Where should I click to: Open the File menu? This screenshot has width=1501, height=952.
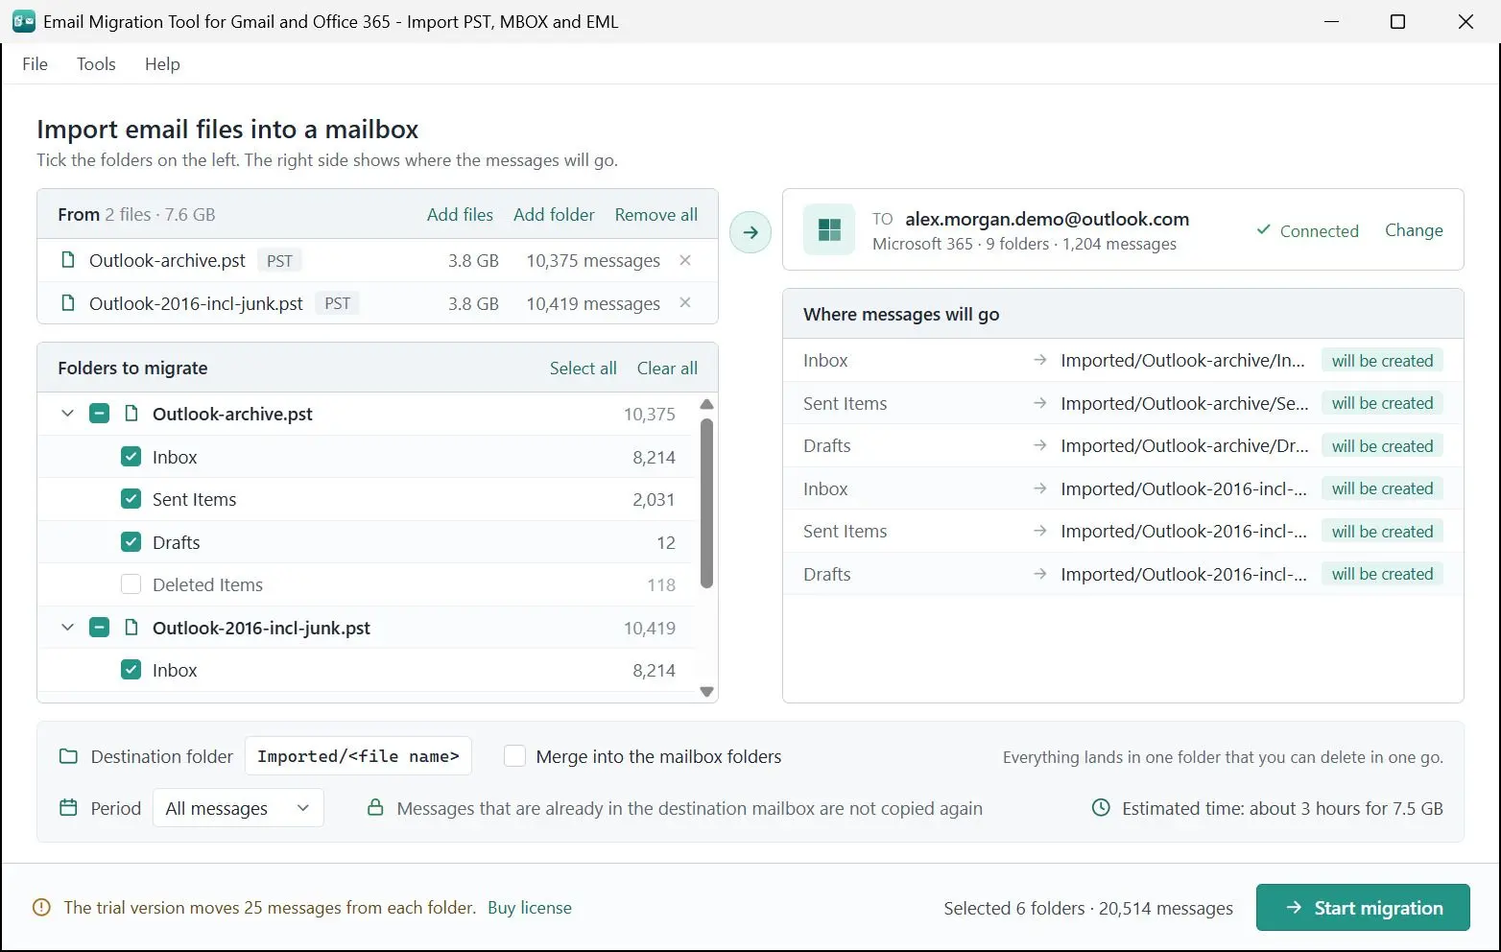point(35,63)
